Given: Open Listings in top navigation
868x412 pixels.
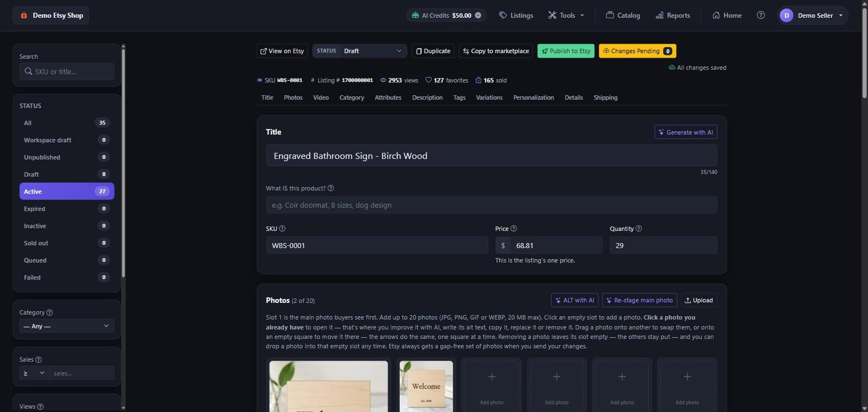Looking at the screenshot, I should (x=516, y=16).
